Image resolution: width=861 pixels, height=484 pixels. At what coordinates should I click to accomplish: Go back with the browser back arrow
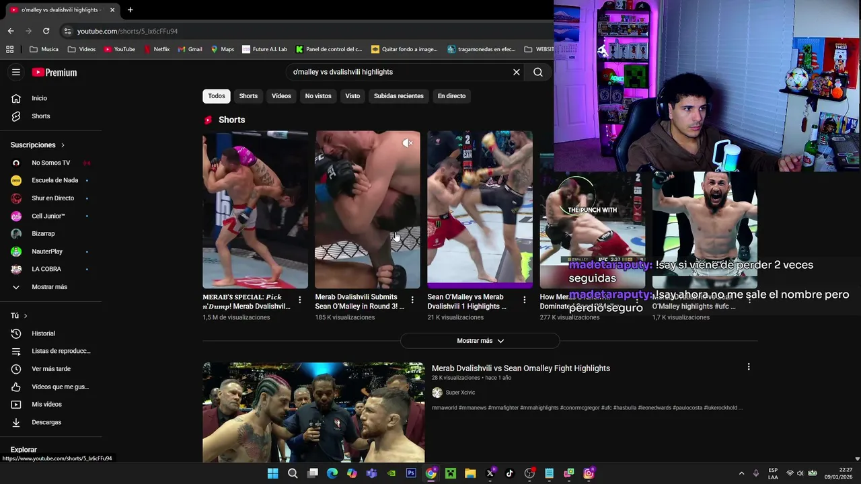[x=11, y=31]
